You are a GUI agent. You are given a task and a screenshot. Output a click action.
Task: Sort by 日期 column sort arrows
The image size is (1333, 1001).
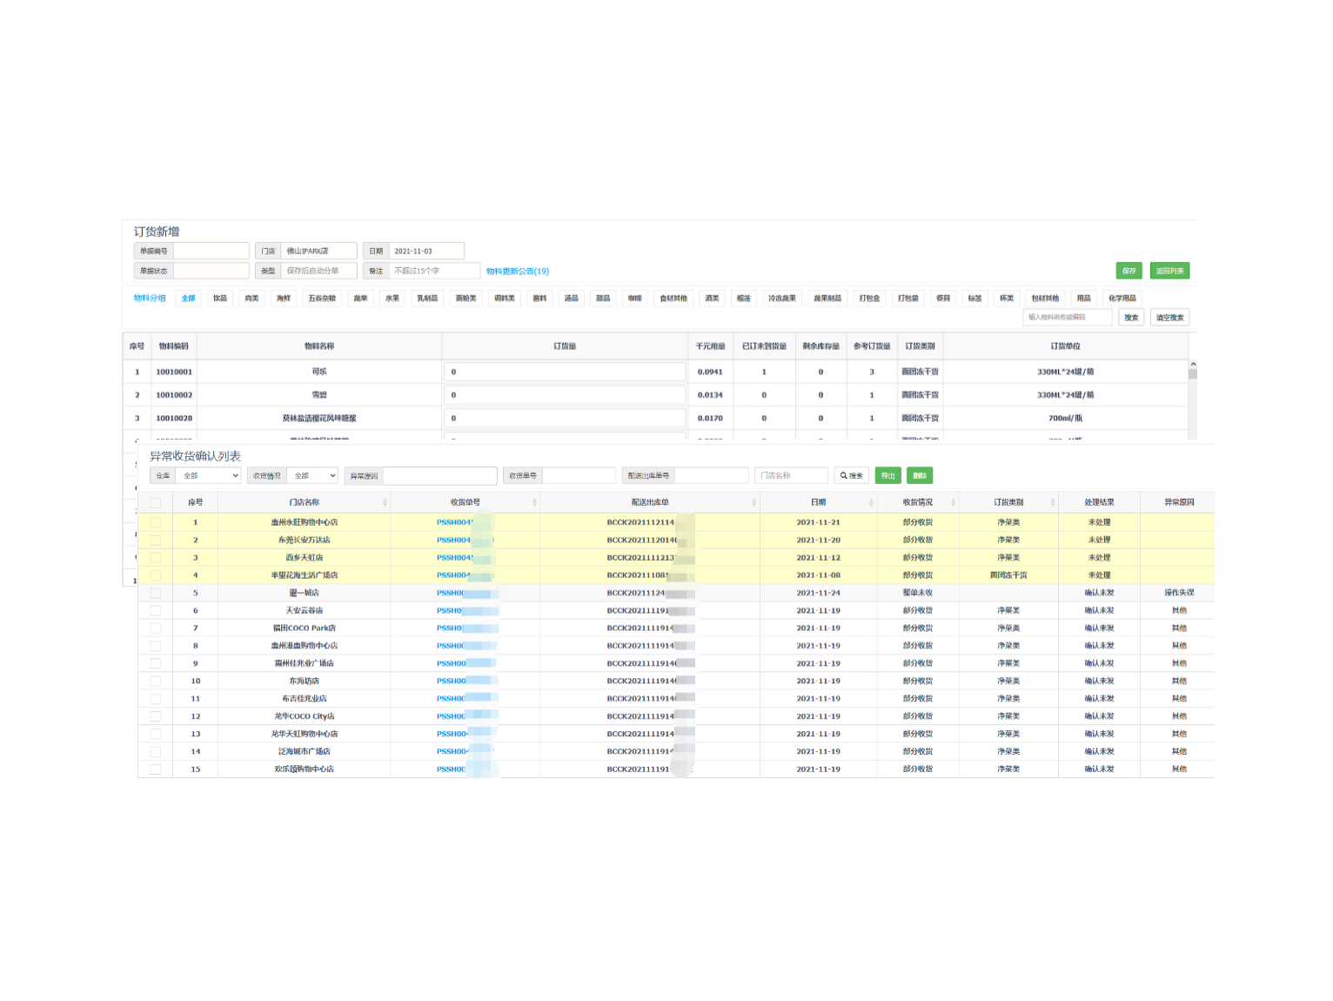click(x=871, y=502)
